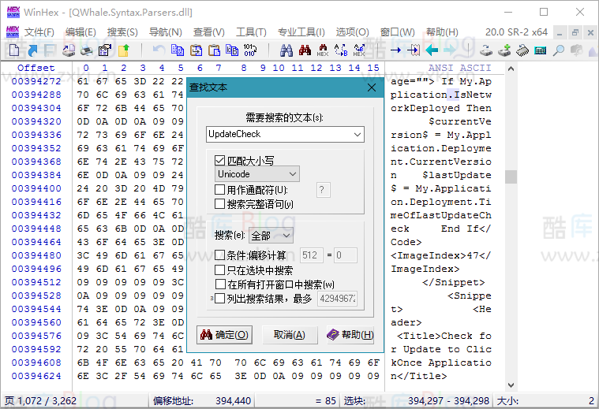Click the magnifying glass analysis icon

point(559,50)
